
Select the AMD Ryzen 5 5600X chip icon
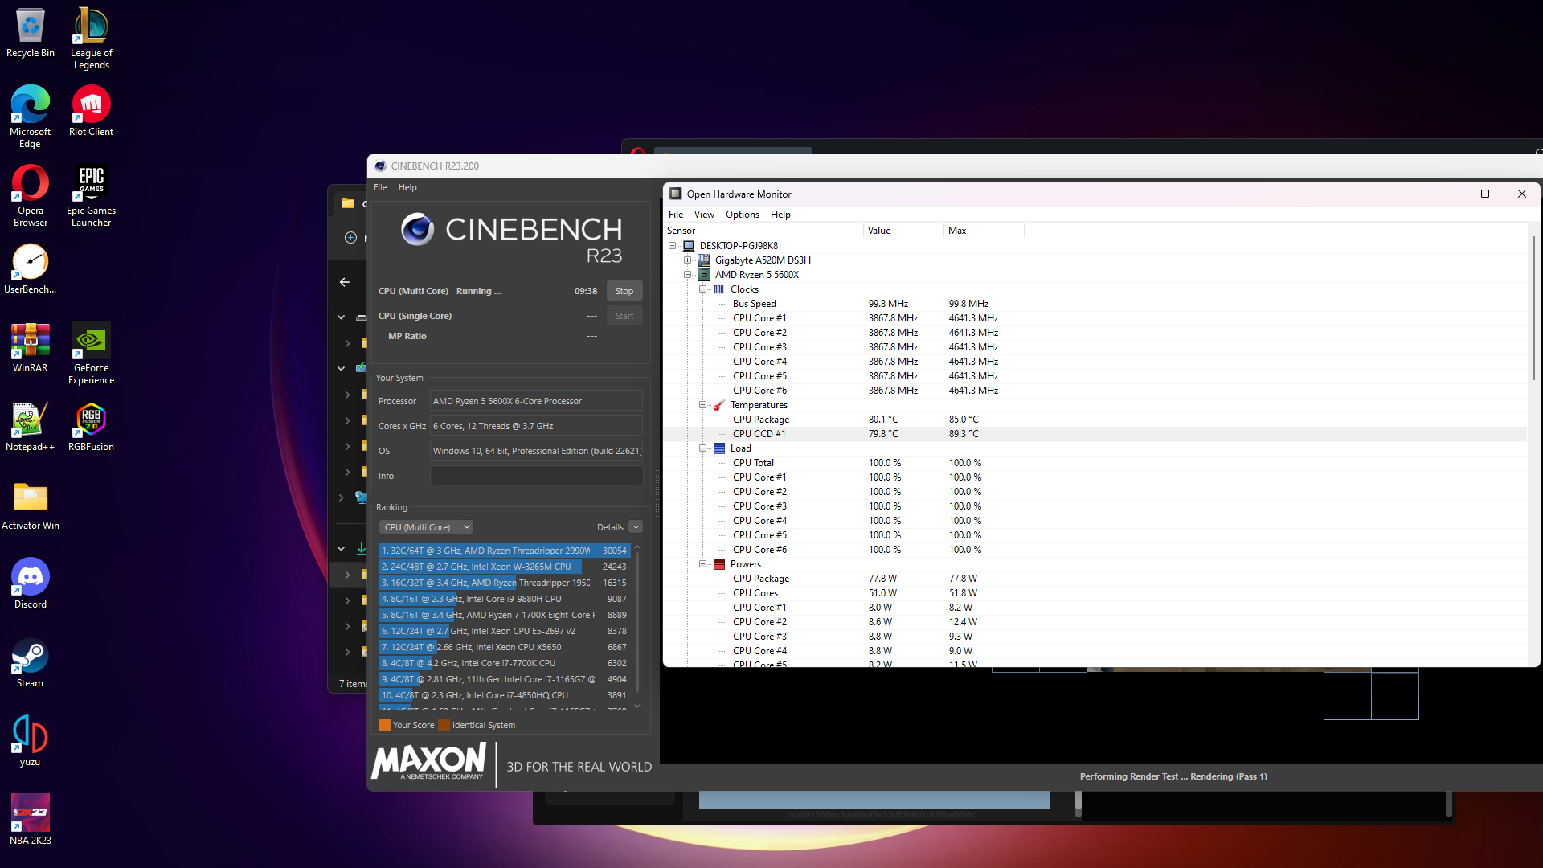coord(704,275)
